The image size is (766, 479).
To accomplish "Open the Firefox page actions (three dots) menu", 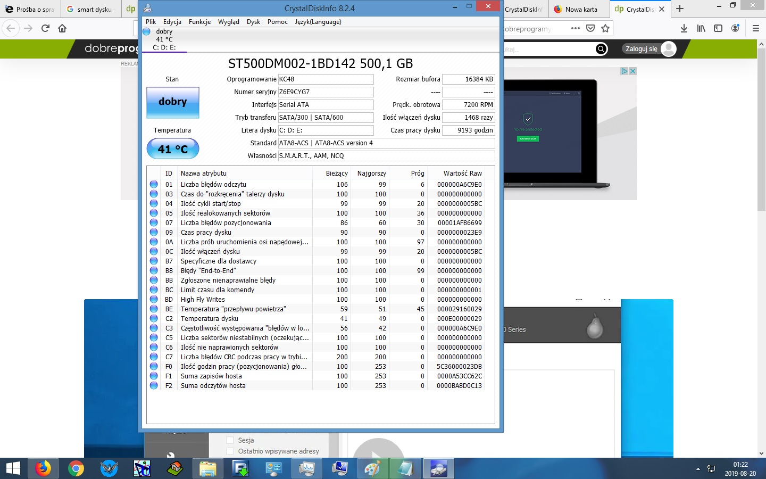I will (576, 28).
